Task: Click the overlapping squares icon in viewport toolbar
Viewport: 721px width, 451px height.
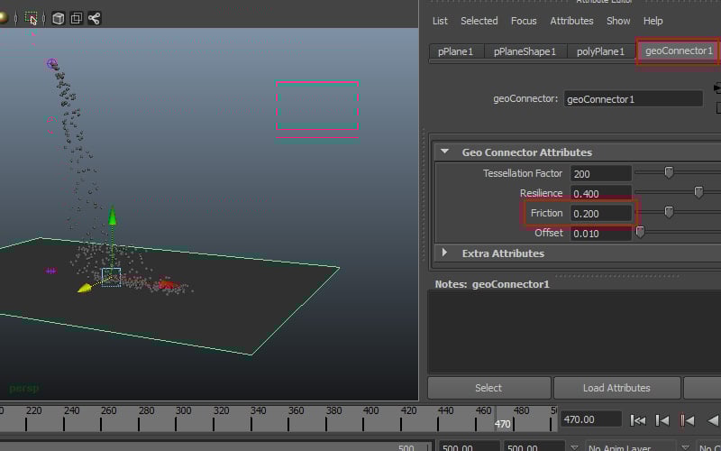Action: point(77,18)
